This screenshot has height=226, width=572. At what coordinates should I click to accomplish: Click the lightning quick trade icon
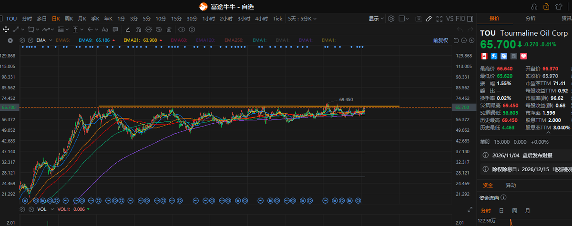(x=494, y=56)
